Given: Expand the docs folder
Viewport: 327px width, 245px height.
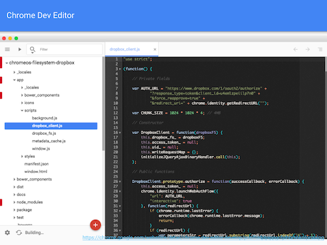Looking at the screenshot, I should point(14,195).
